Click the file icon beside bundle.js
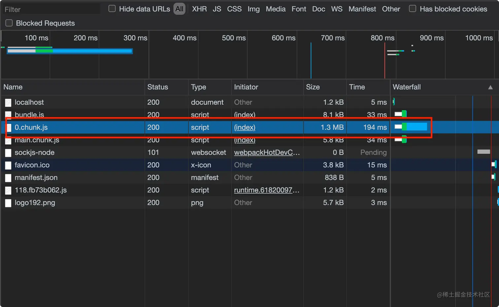This screenshot has height=307, width=499. tap(8, 115)
